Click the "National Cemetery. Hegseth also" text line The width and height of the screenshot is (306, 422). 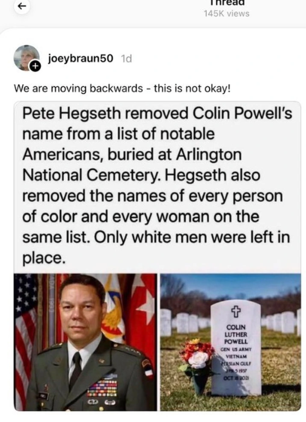(x=141, y=175)
